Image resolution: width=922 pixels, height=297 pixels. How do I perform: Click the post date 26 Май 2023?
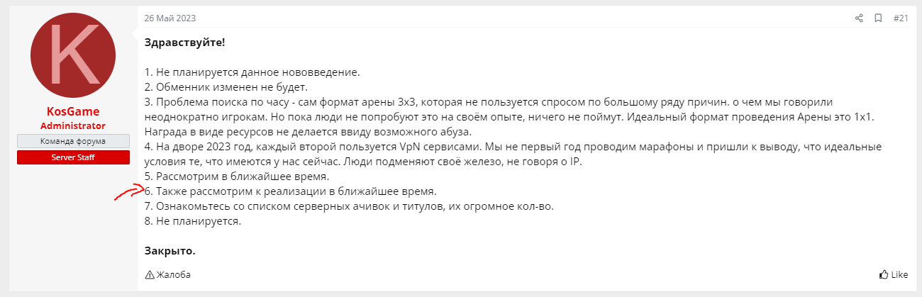pos(170,18)
